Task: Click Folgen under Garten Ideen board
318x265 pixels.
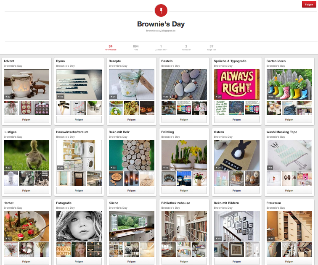Action: tap(289, 120)
